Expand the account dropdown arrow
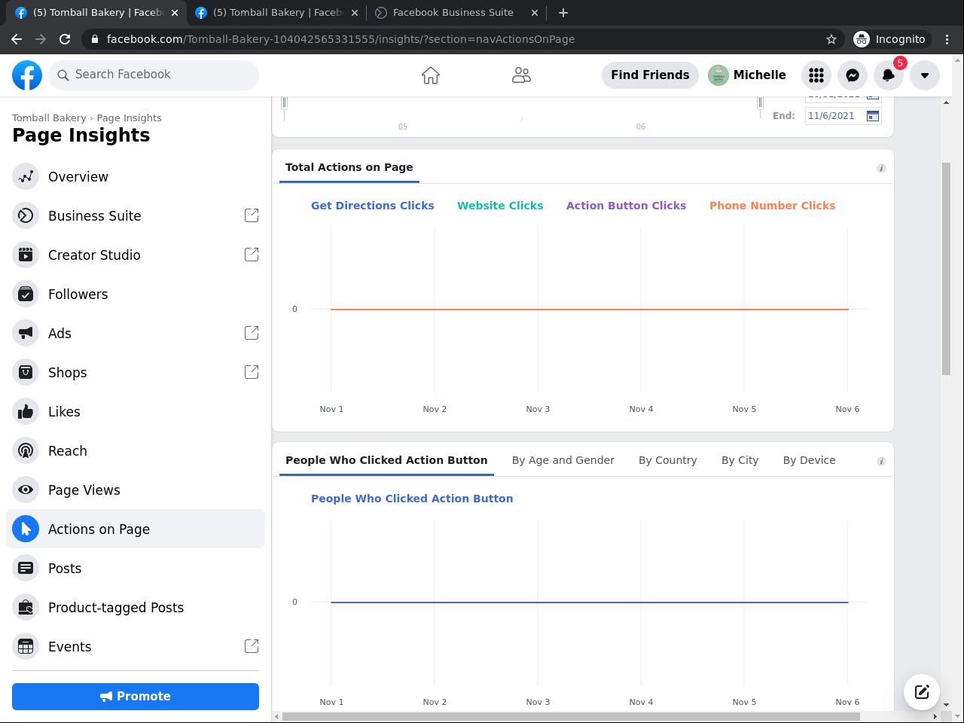The image size is (964, 723). (x=925, y=75)
